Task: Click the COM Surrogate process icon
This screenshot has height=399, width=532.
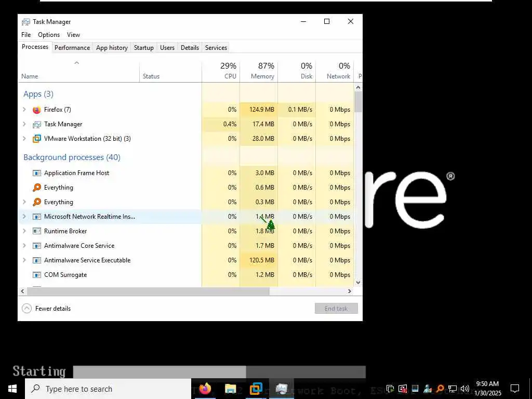Action: pyautogui.click(x=37, y=275)
